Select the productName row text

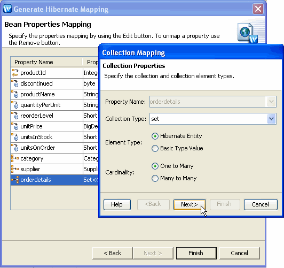37,94
